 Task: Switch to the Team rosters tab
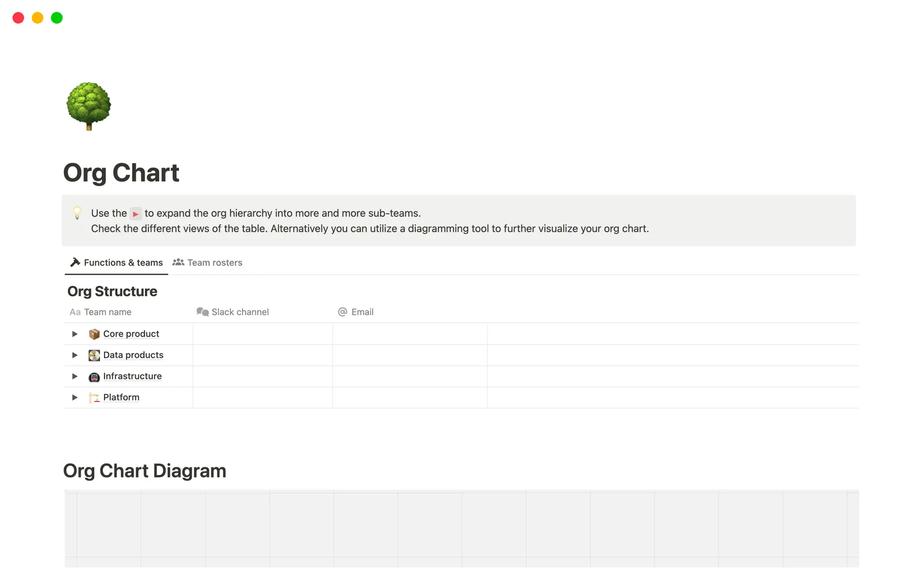[x=207, y=263]
